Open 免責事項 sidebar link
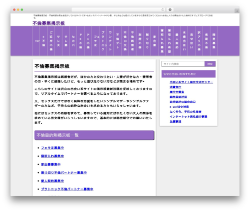This screenshot has width=250, height=211. tap(175, 122)
